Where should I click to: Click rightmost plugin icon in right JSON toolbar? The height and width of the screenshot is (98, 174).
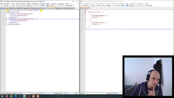pos(151,6)
